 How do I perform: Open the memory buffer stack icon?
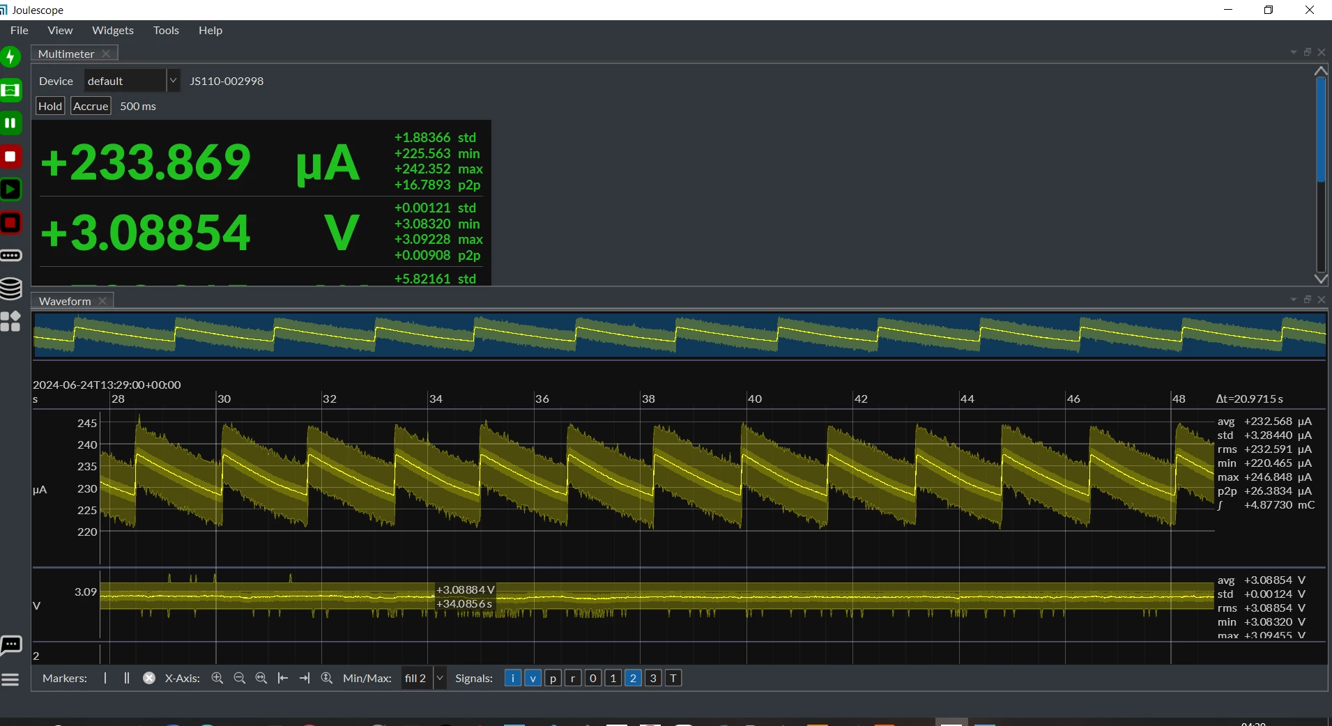tap(10, 288)
